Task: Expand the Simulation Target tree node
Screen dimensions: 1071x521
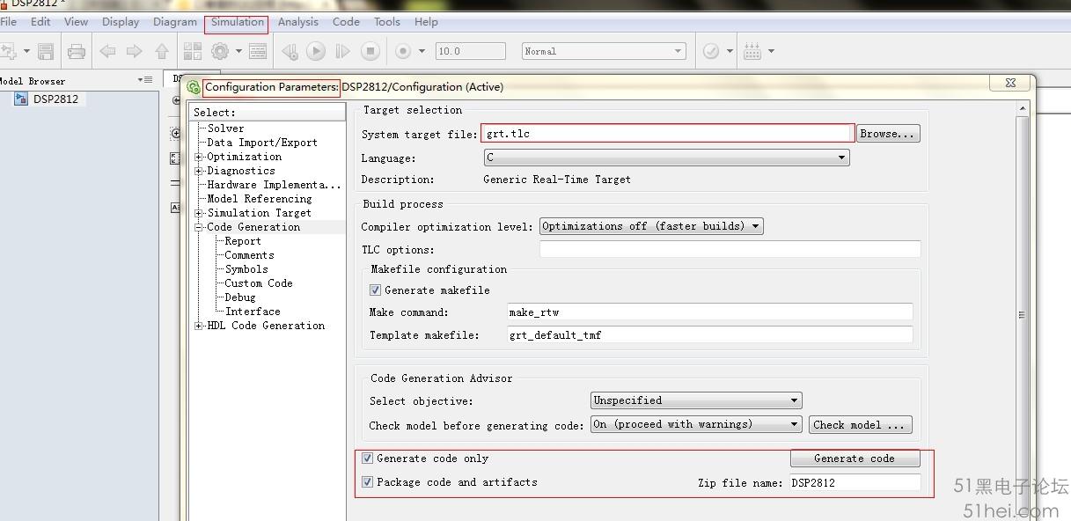Action: 199,213
